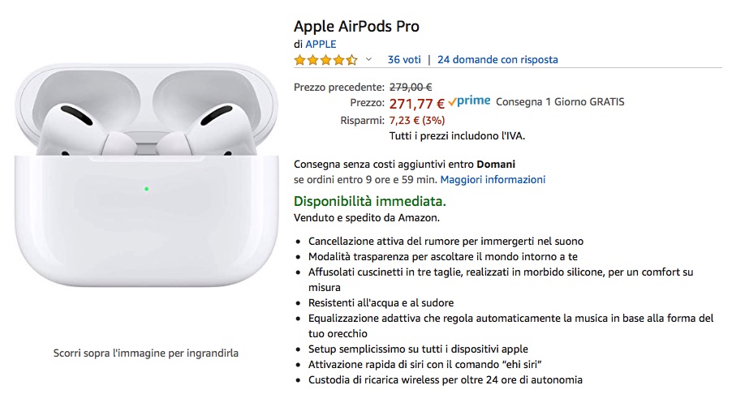Viewport: 732px width, 394px height.
Task: Click the Cancellazione attiva del rumore bullet
Action: click(446, 241)
